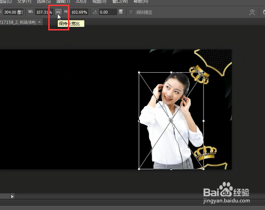
Task: Click the status bar play arrow button
Action: [x=12, y=196]
